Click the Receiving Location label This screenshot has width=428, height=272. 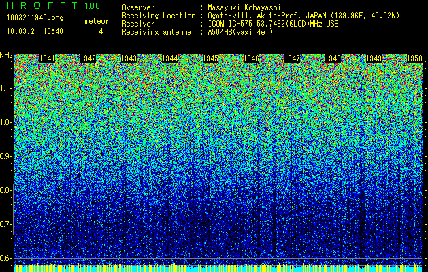coord(154,15)
